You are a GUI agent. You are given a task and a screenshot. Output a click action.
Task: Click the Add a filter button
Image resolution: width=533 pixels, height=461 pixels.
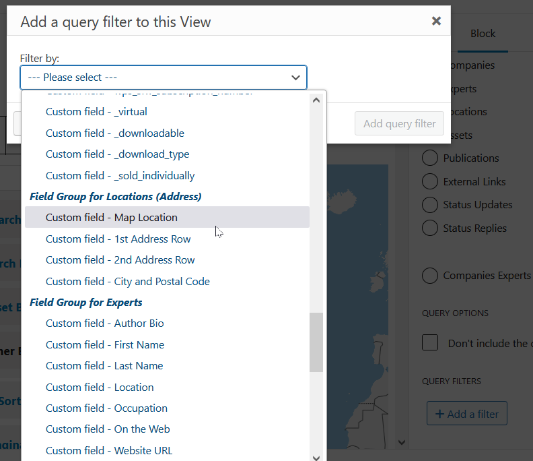tap(467, 414)
